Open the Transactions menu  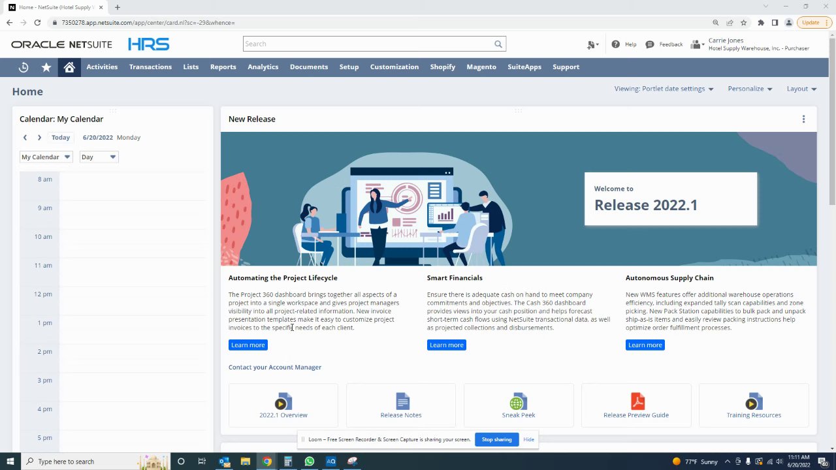150,67
